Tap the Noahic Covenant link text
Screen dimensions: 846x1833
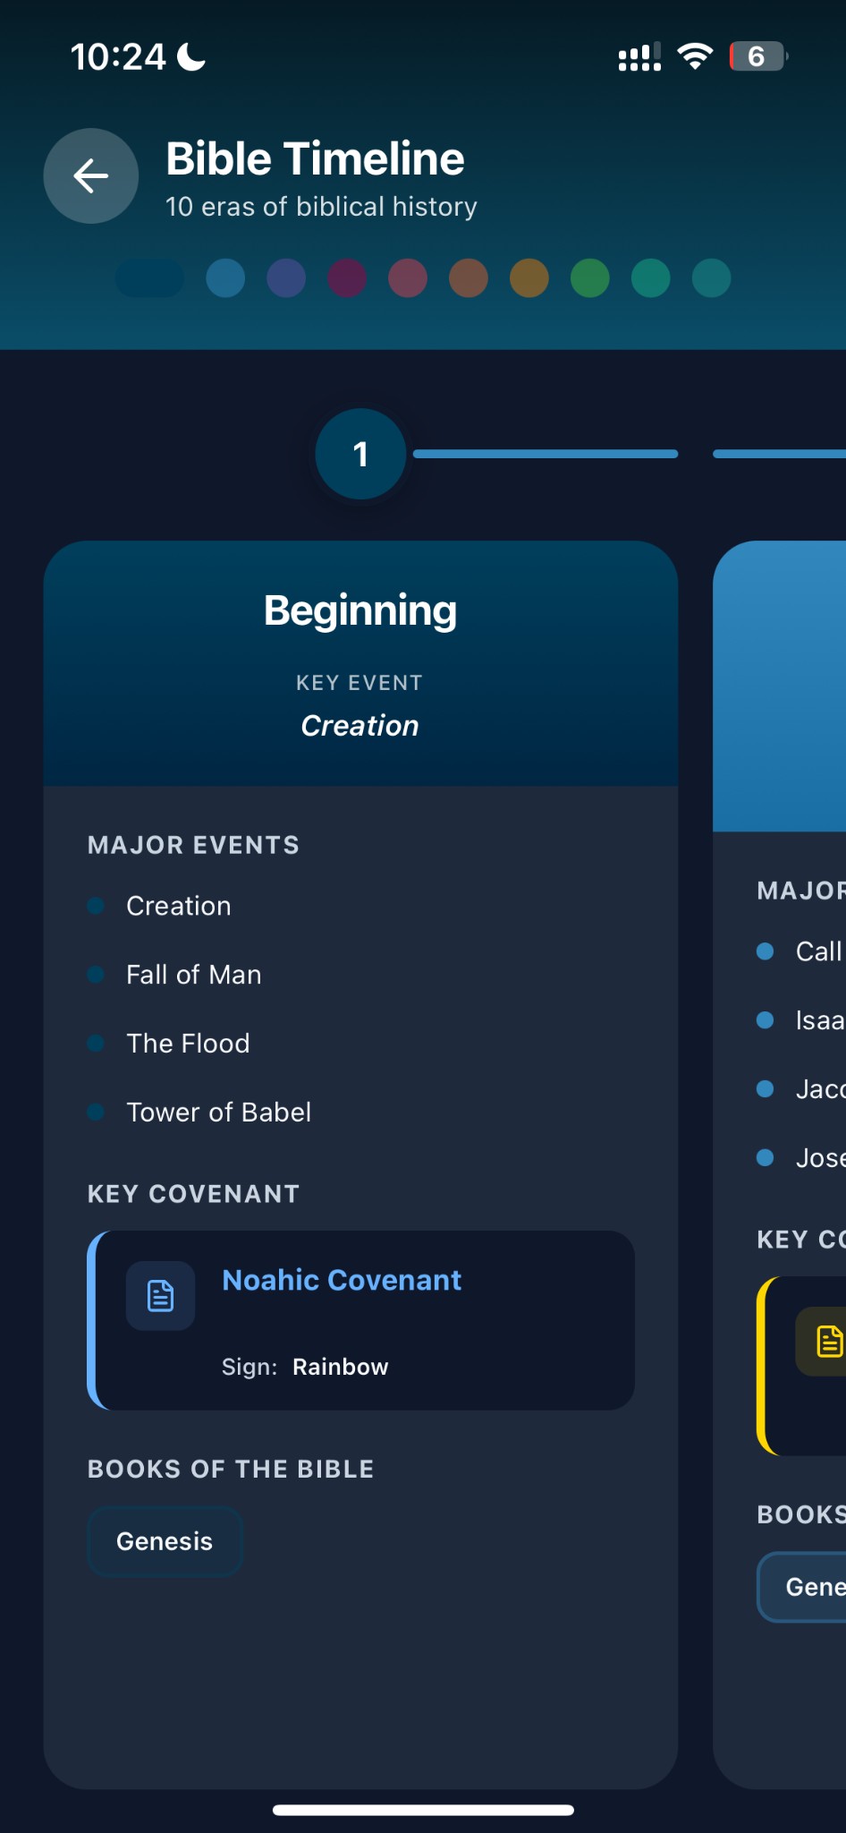tap(341, 1280)
